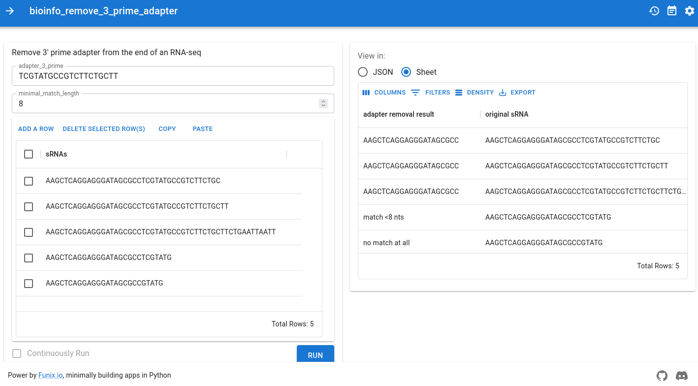This screenshot has height=386, width=698.
Task: Select the Sheet view radio button
Action: coord(406,72)
